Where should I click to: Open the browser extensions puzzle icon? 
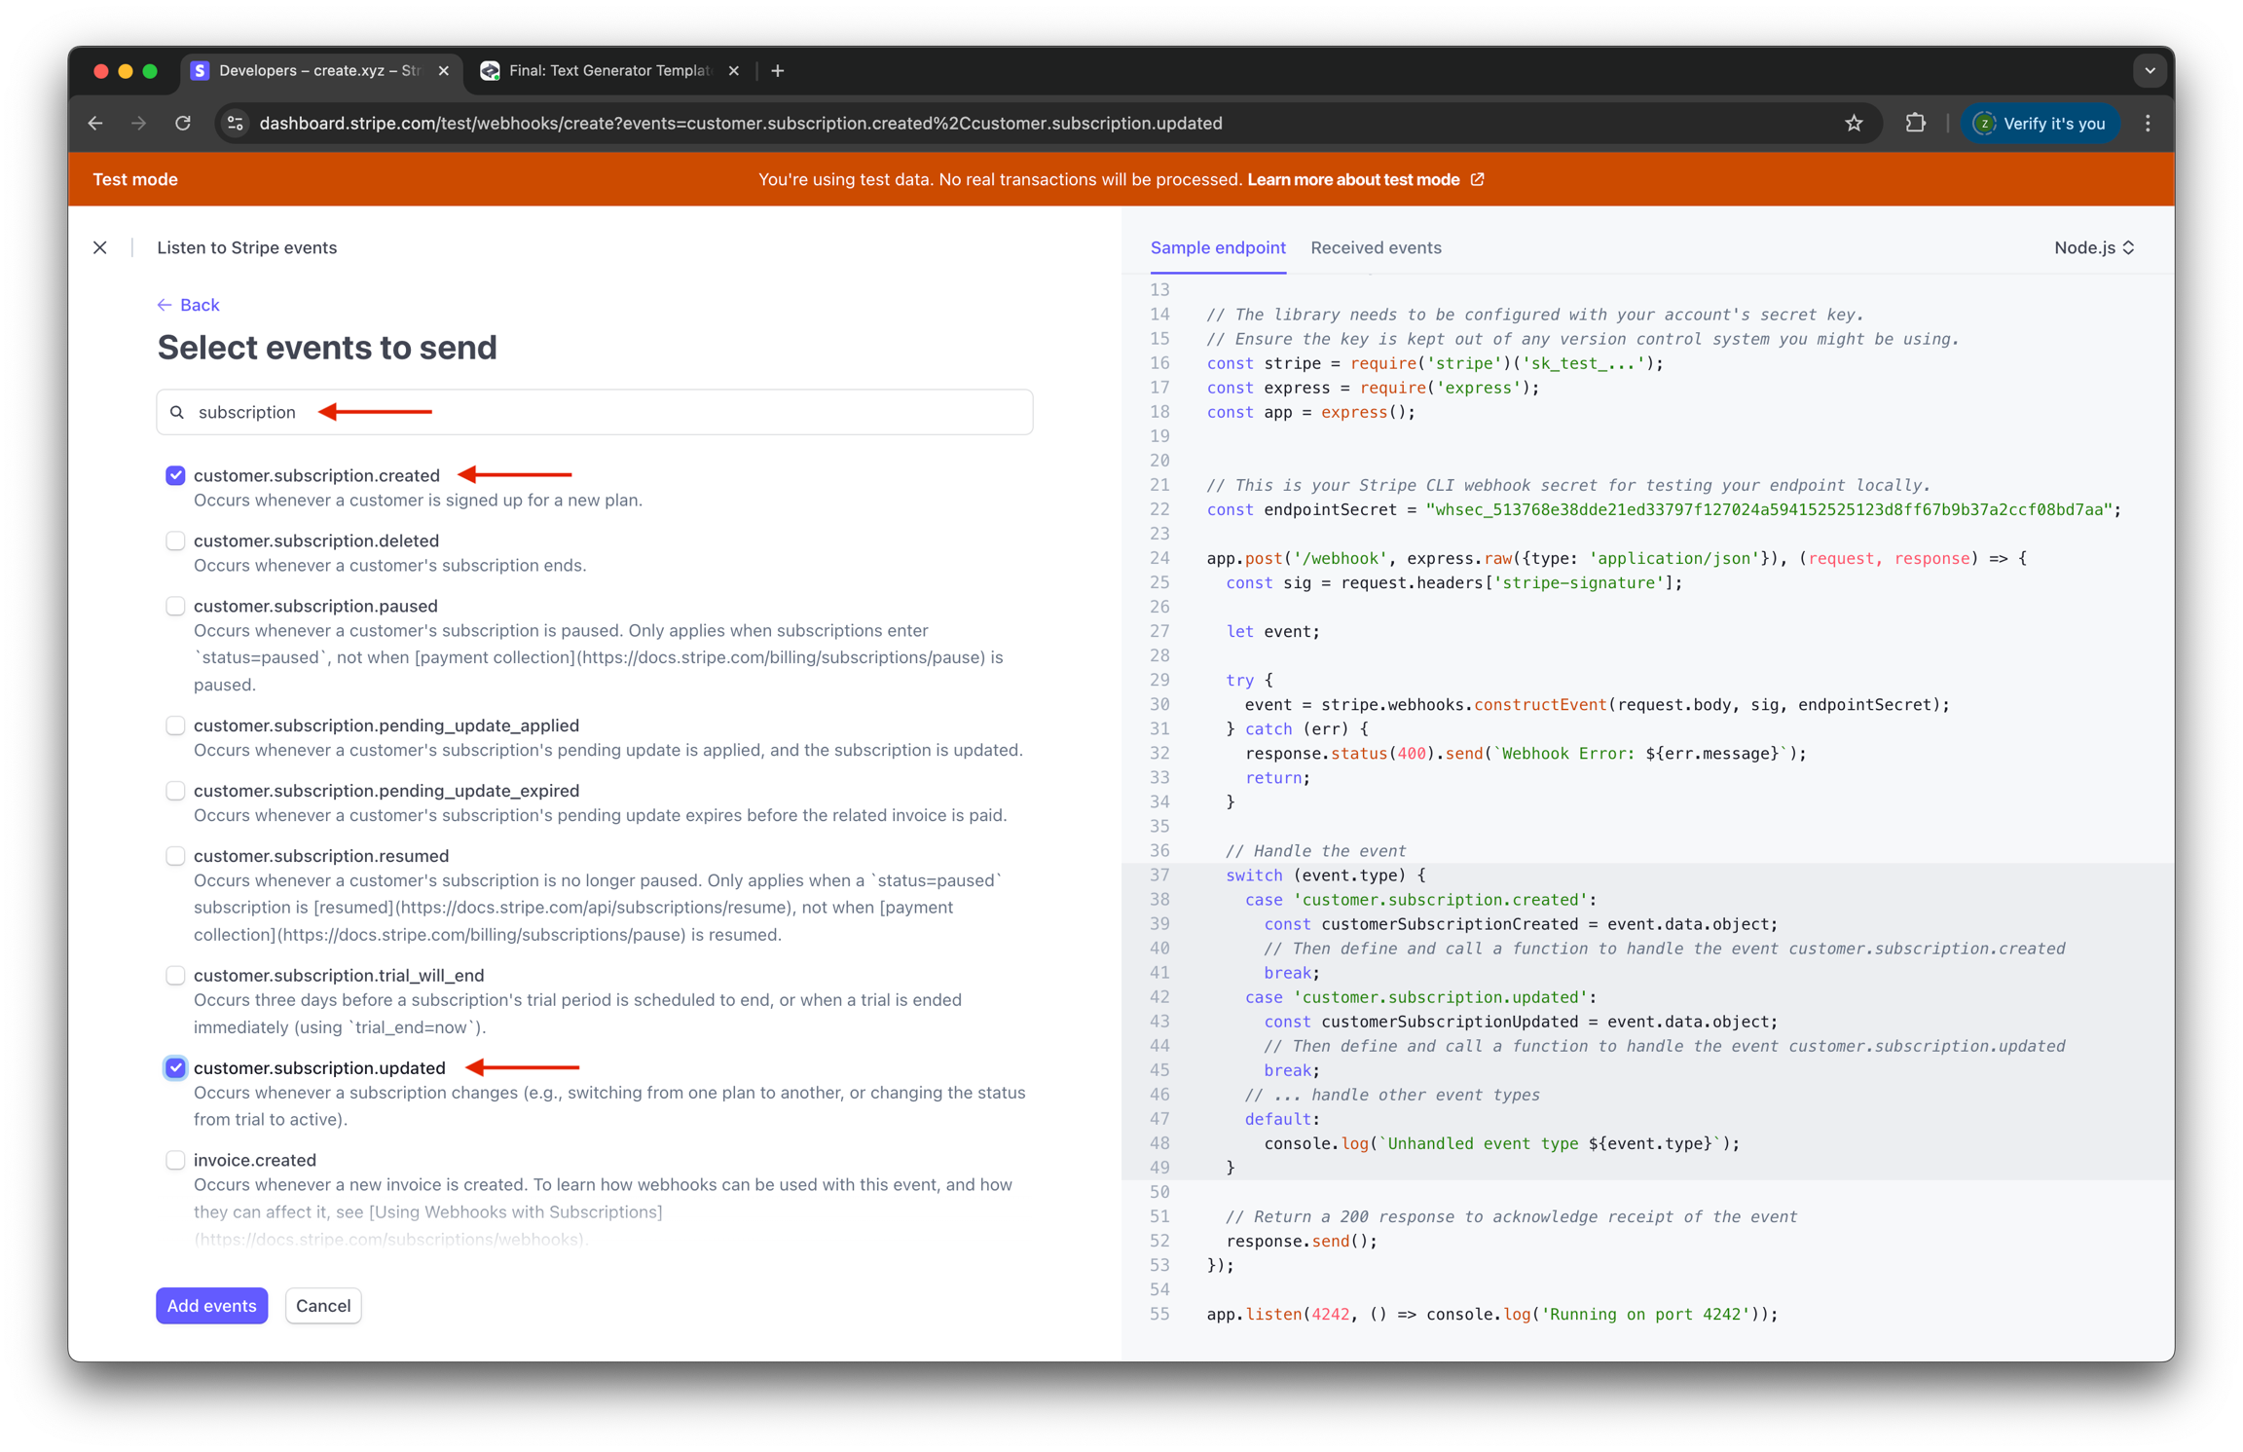[x=1915, y=124]
